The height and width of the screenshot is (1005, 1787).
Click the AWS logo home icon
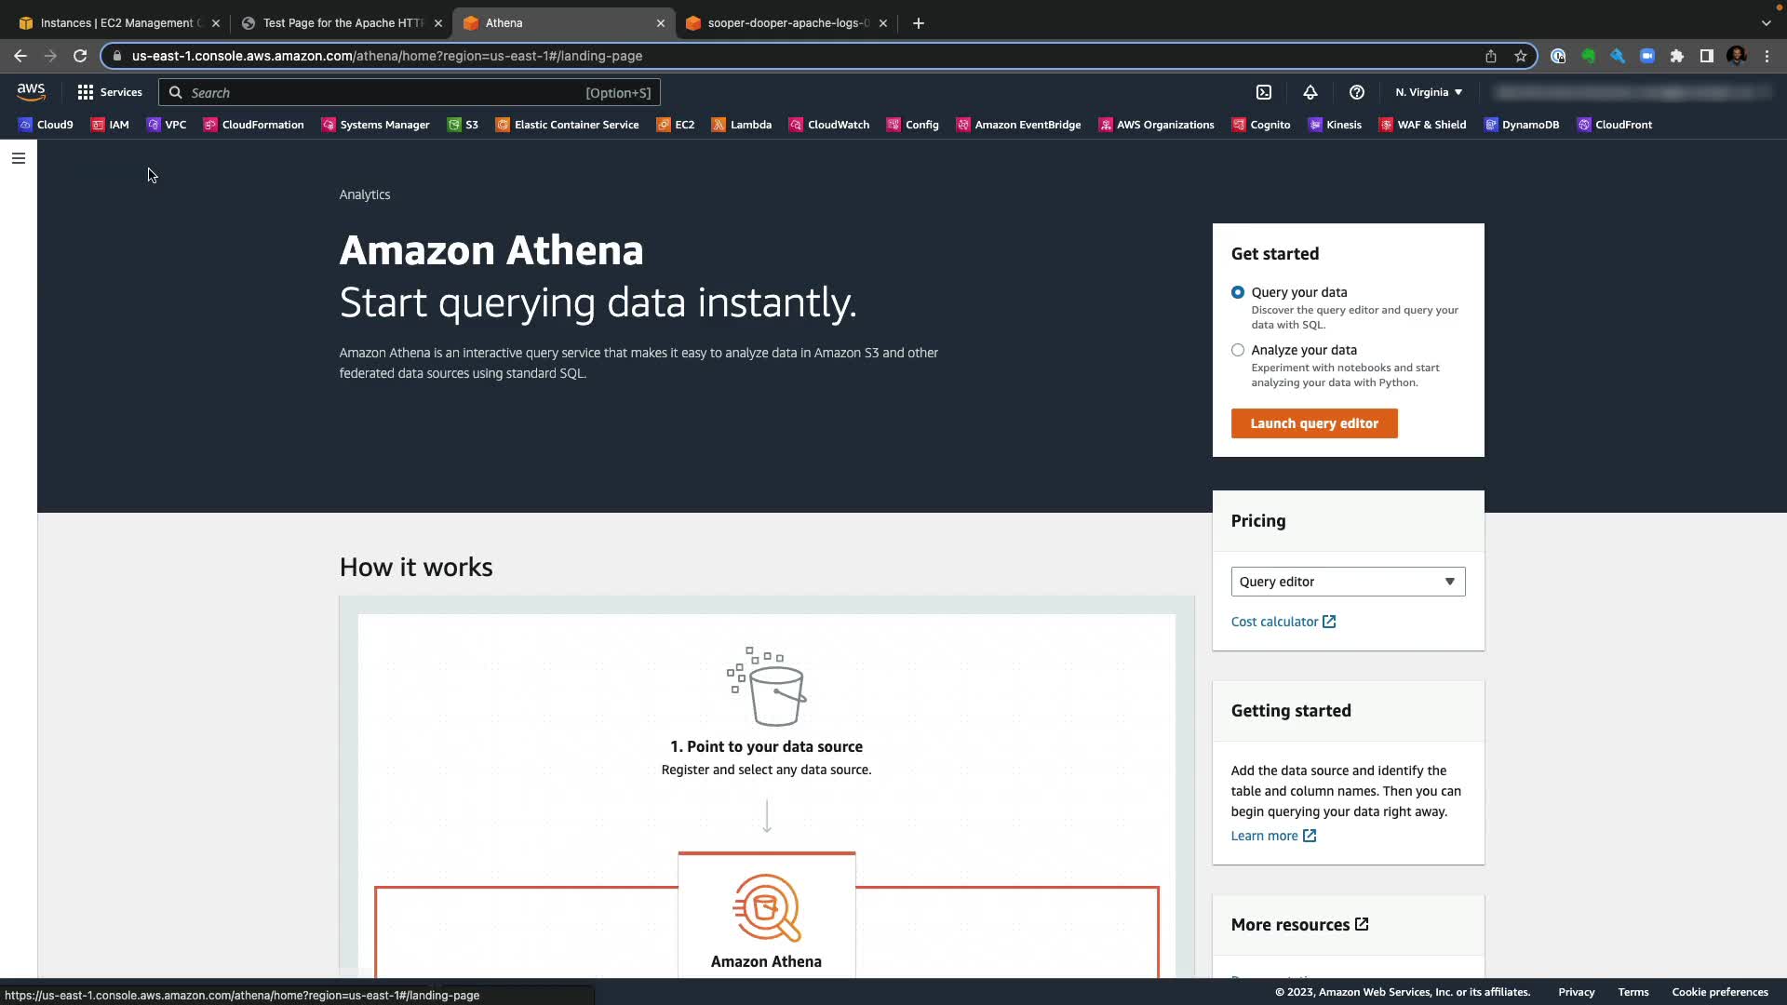(x=31, y=91)
